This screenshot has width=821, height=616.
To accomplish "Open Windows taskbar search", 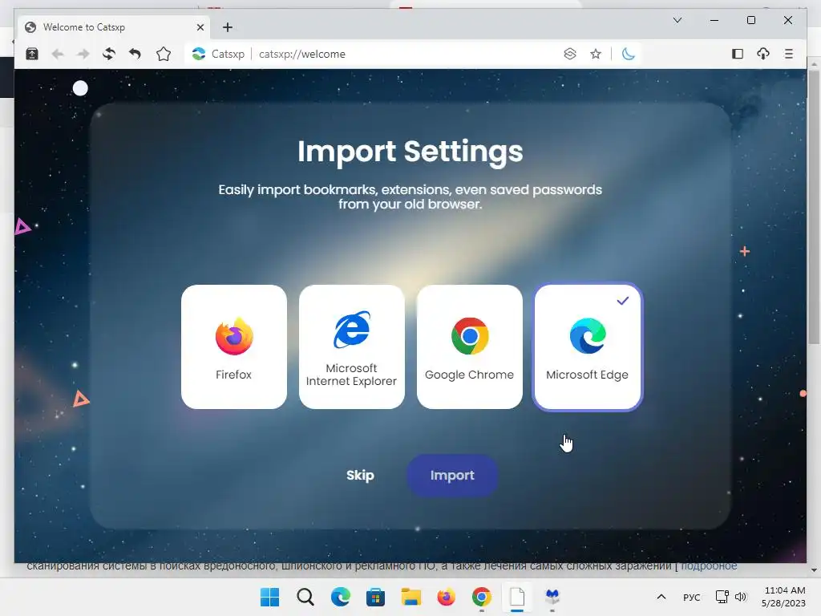I will coord(305,597).
